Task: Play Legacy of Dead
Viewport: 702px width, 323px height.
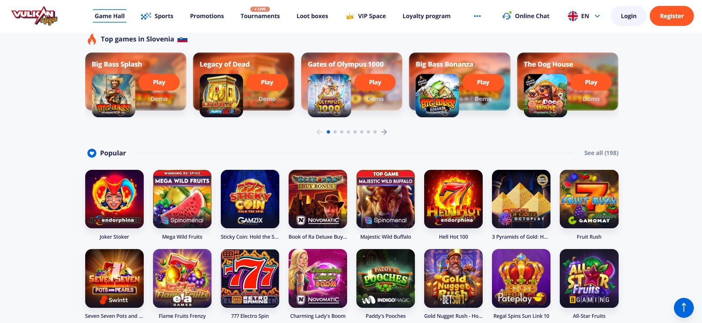Action: point(267,82)
